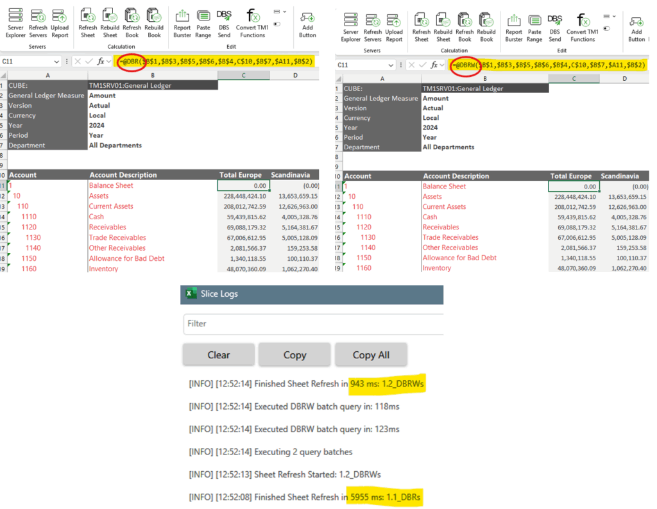This screenshot has height=509, width=657.
Task: Click Add Button in the DBRW formula window
Action: tap(636, 29)
